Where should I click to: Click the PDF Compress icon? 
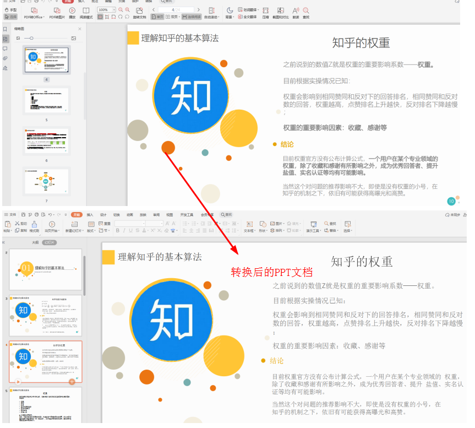click(x=266, y=13)
